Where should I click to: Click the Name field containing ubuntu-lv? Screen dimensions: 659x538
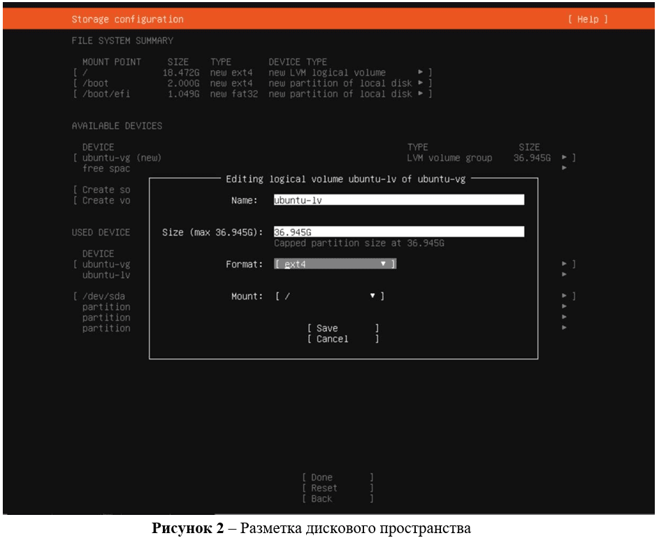(398, 200)
